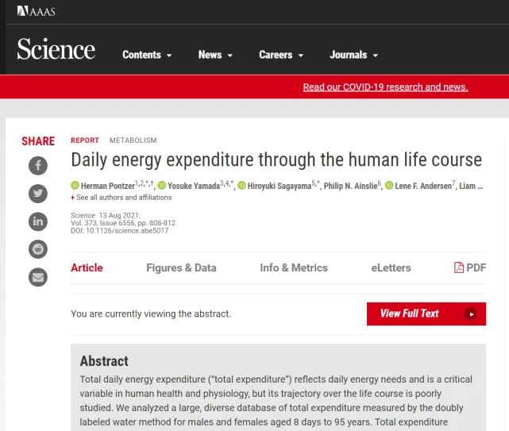Click the PDF document icon

(x=459, y=267)
